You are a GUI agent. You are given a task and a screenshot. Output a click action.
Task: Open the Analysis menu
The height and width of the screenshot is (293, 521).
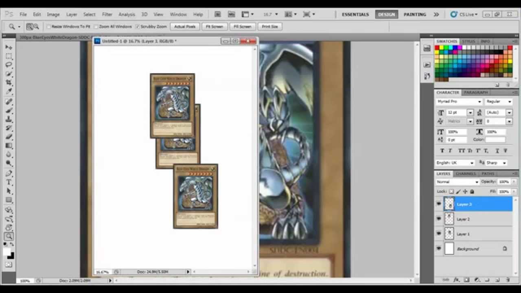coord(127,14)
